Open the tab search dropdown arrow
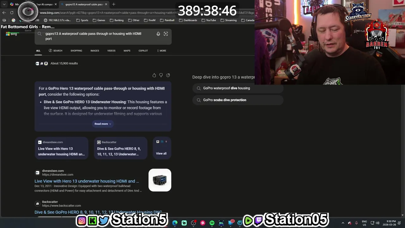The height and width of the screenshot is (228, 405). pyautogui.click(x=4, y=4)
